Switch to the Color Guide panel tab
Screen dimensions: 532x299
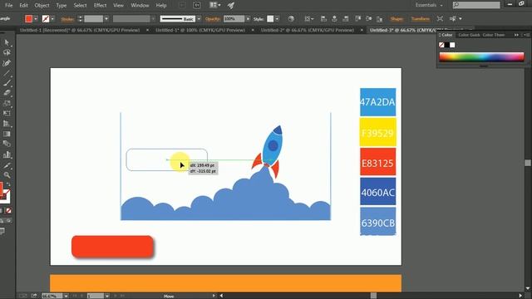tap(469, 35)
